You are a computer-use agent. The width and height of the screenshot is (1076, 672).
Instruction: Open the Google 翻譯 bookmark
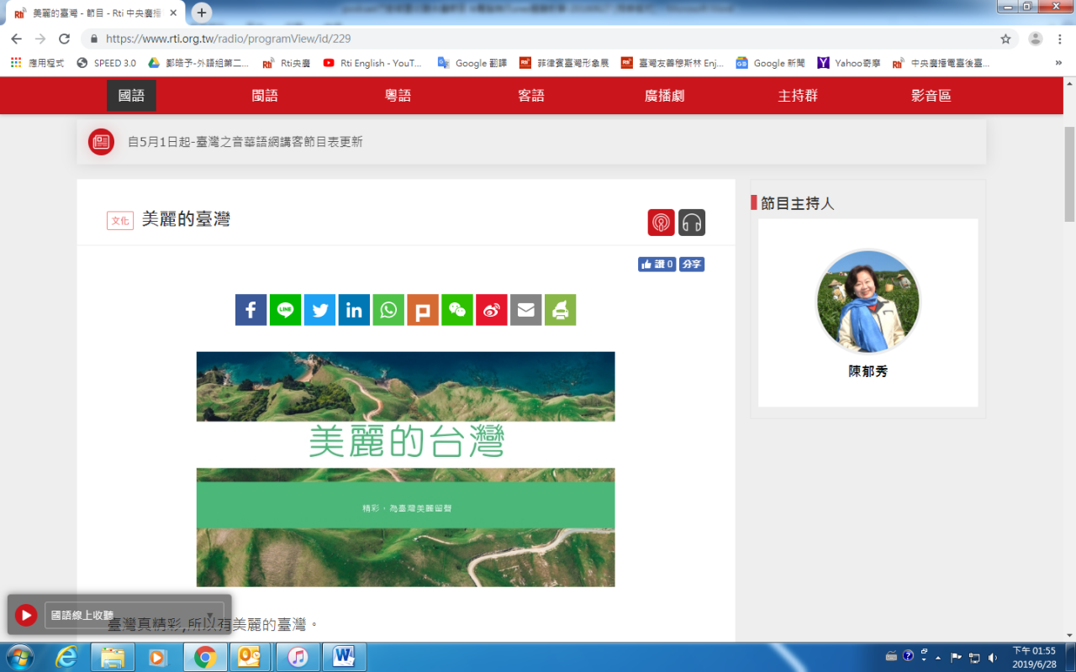(472, 63)
